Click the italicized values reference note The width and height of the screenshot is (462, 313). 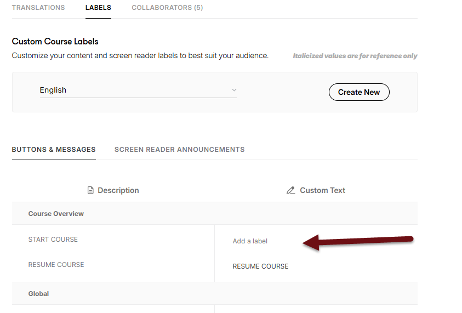coord(355,56)
